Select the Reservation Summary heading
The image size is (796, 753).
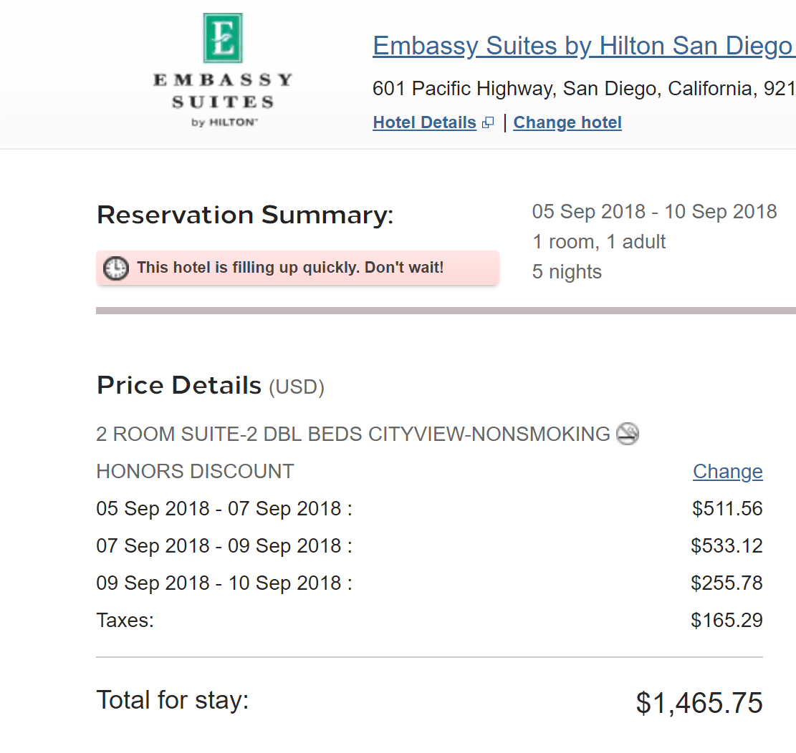point(244,214)
